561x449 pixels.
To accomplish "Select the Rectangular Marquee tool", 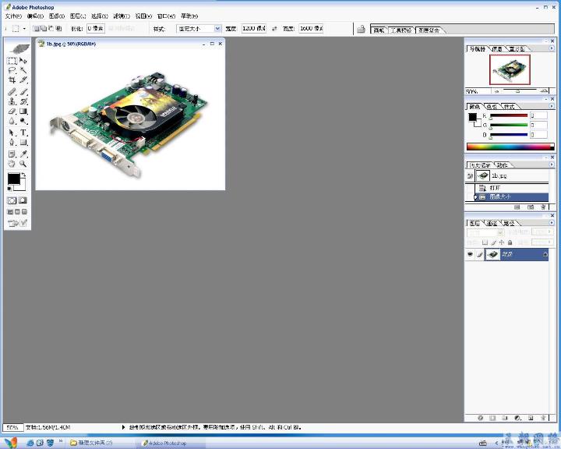I will (x=12, y=61).
